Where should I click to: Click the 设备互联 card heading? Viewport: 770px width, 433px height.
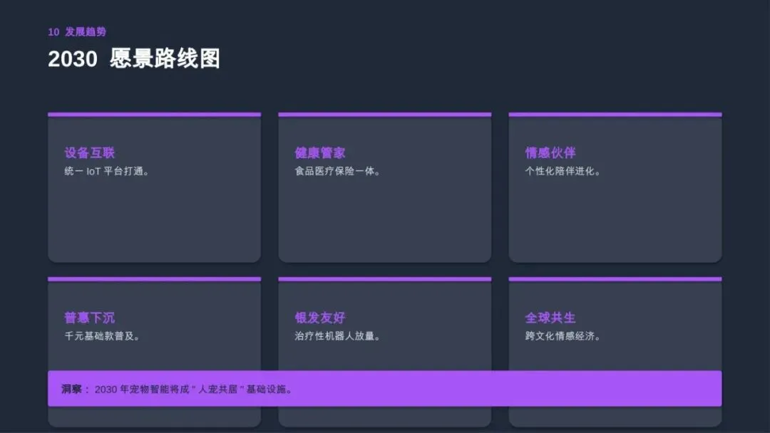(x=89, y=153)
